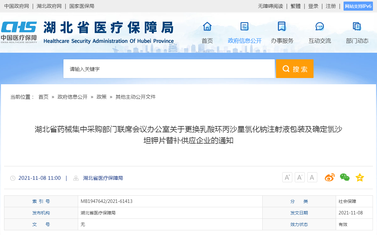Click the article headline text

click(x=188, y=135)
